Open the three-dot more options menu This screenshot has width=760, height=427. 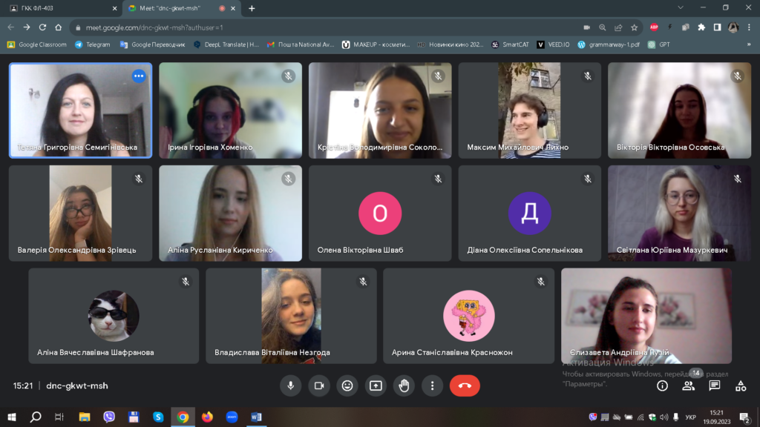432,385
